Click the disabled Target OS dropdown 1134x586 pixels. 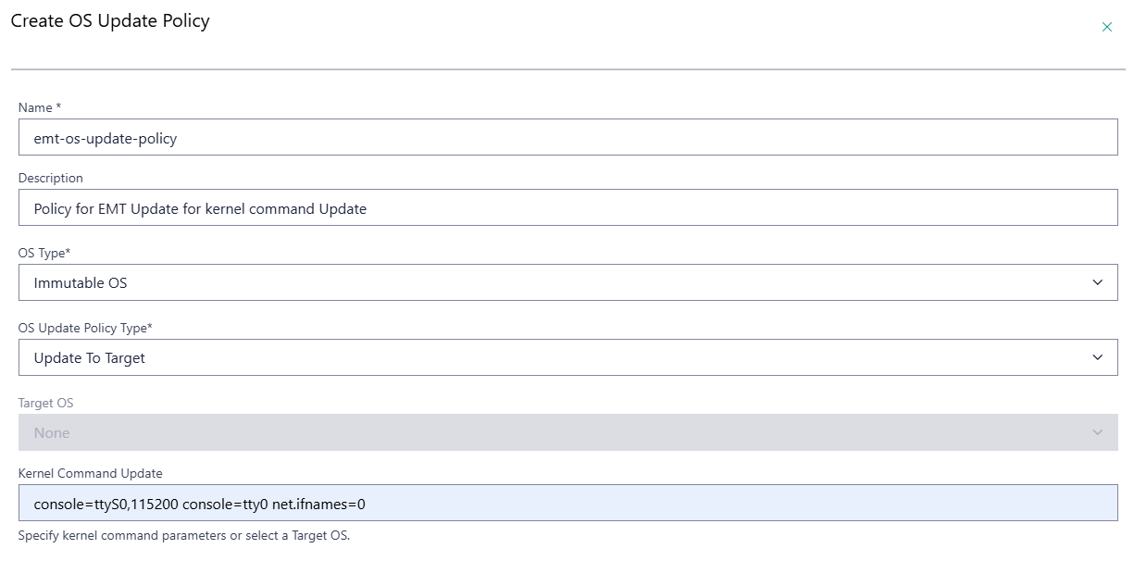click(x=567, y=431)
